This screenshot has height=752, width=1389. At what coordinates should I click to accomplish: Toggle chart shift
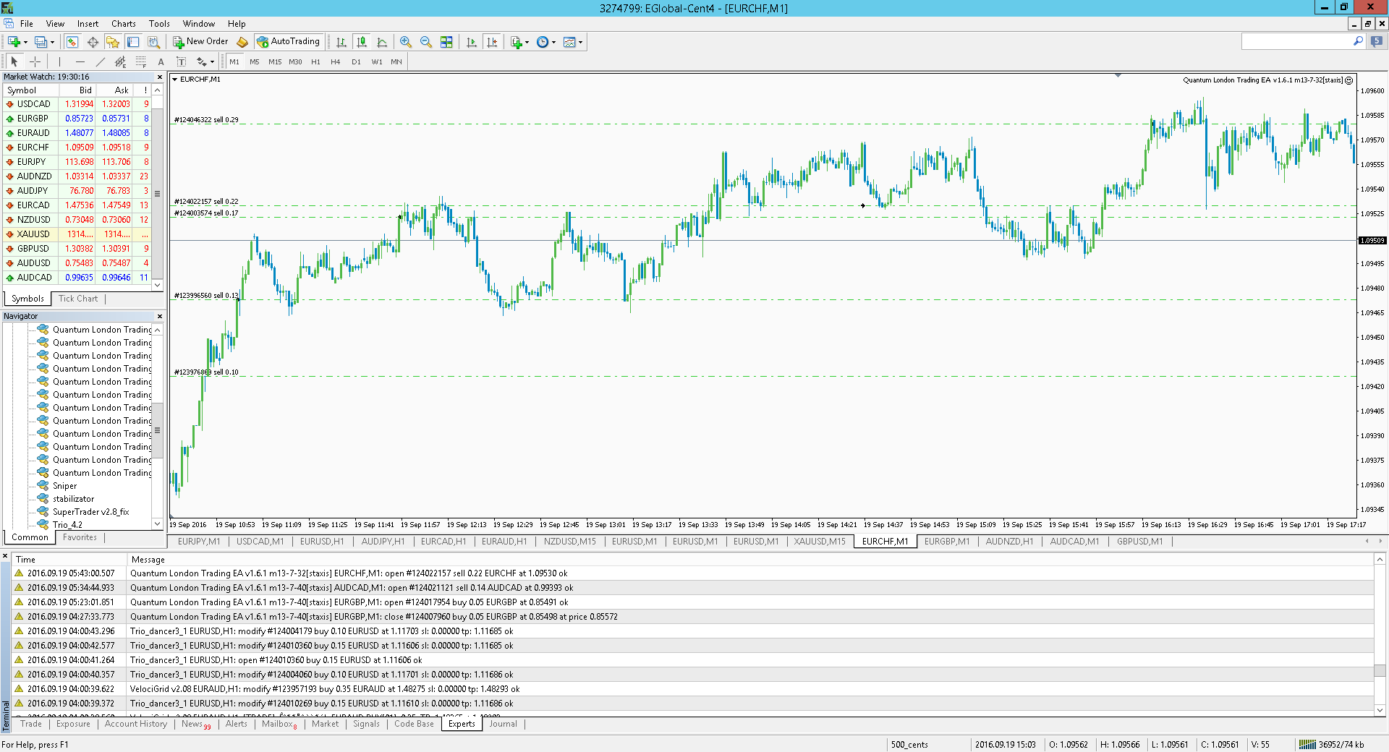[x=492, y=42]
